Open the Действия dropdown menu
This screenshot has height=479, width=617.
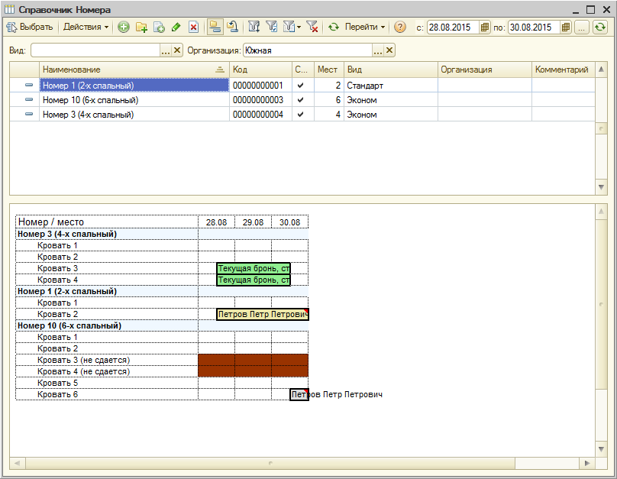pyautogui.click(x=86, y=27)
